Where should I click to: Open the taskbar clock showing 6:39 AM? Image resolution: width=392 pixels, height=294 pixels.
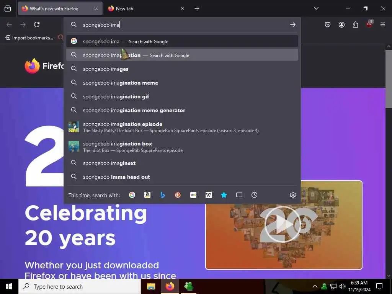(359, 286)
